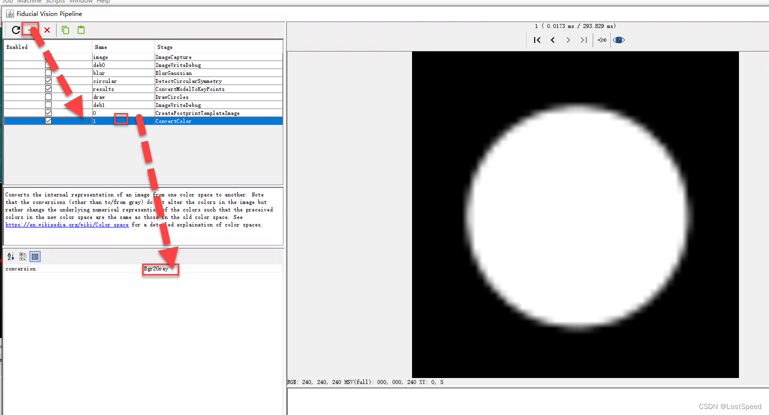
Task: Go to previous stage result
Action: 553,40
